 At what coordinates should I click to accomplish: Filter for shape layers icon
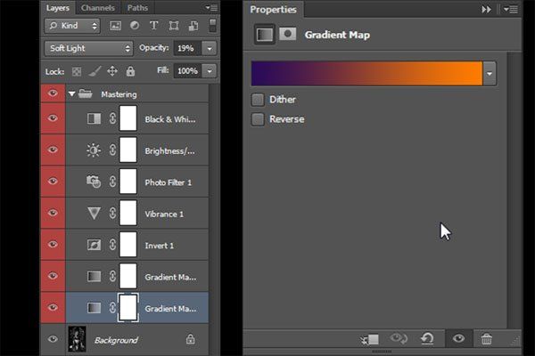[174, 26]
